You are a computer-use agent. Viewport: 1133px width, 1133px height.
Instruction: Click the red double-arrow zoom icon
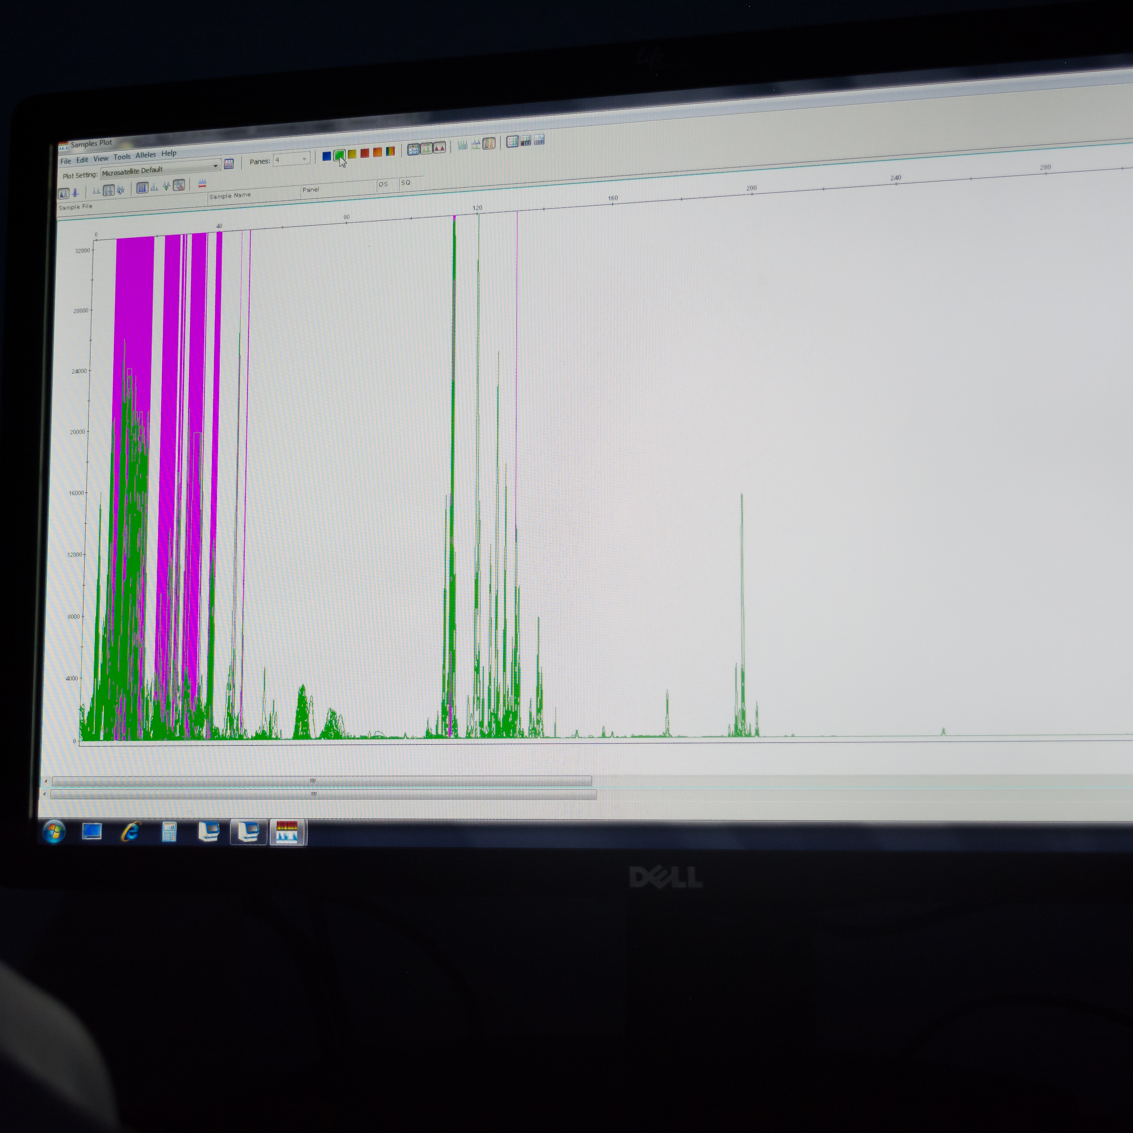point(202,184)
